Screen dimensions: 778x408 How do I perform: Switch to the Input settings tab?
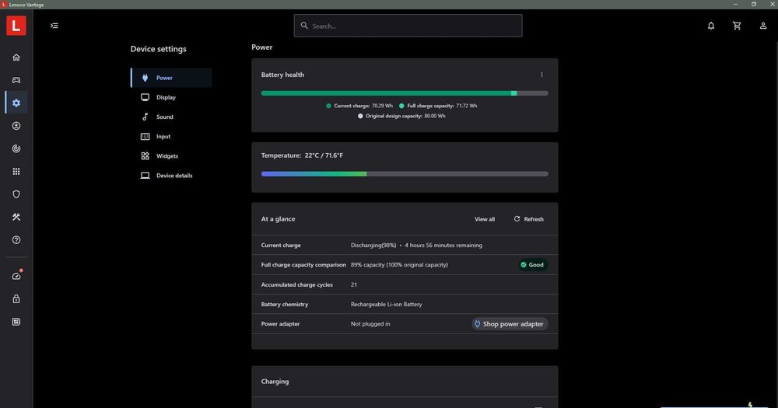tap(172, 136)
